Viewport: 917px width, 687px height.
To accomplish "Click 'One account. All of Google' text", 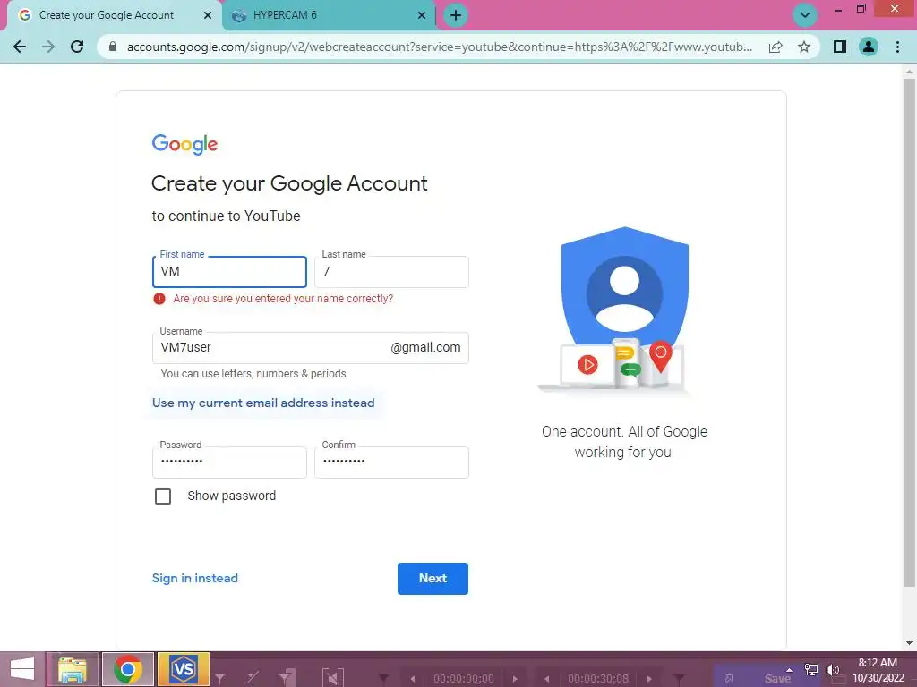I will pos(624,432).
